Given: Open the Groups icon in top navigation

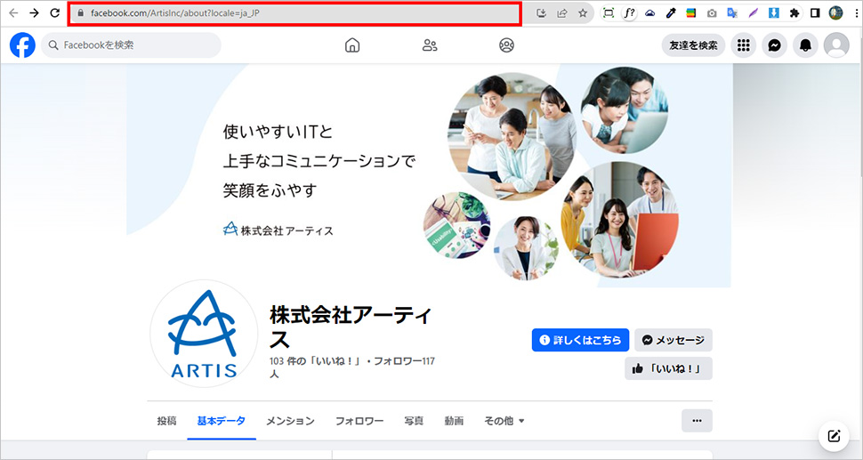Looking at the screenshot, I should (x=506, y=45).
